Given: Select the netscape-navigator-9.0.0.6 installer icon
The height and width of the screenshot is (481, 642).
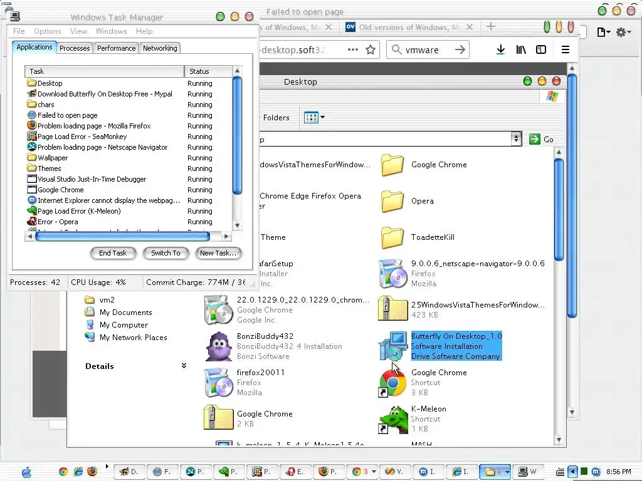Looking at the screenshot, I should pos(392,273).
